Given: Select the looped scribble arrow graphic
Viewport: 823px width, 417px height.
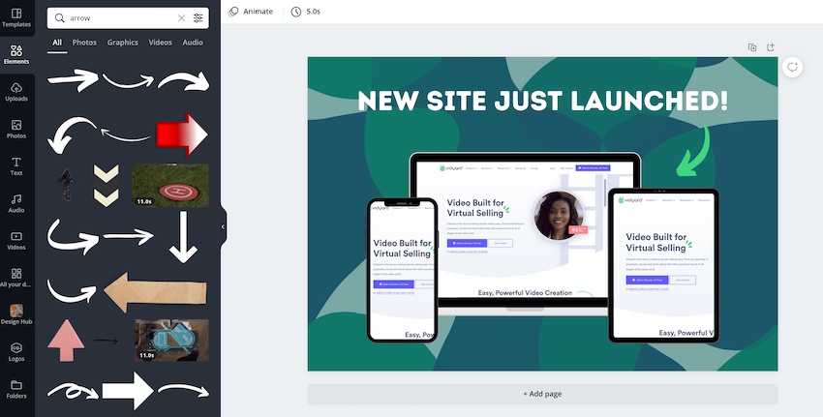Looking at the screenshot, I should point(73,391).
